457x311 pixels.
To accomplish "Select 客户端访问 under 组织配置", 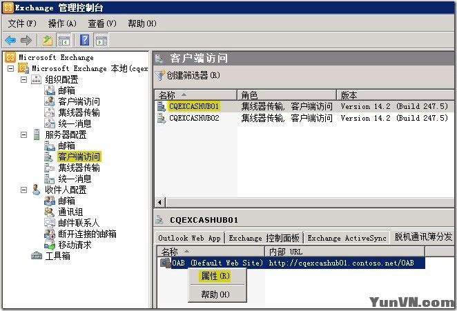I will coord(79,101).
